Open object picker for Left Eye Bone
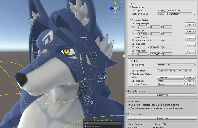 (194, 10)
